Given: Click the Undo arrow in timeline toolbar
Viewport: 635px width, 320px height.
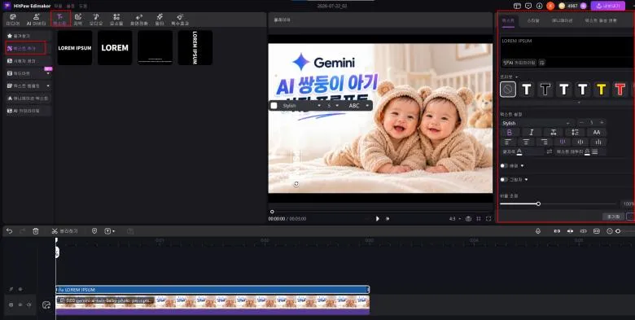Looking at the screenshot, I should click(9, 231).
